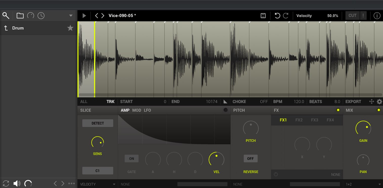Image resolution: width=383 pixels, height=188 pixels.
Task: Select the FX2 tab
Action: point(299,120)
